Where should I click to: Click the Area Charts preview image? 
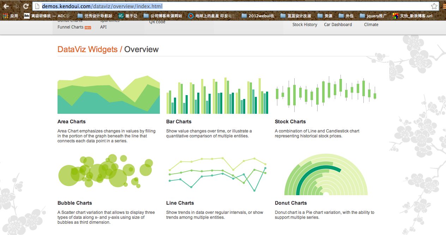tap(108, 94)
